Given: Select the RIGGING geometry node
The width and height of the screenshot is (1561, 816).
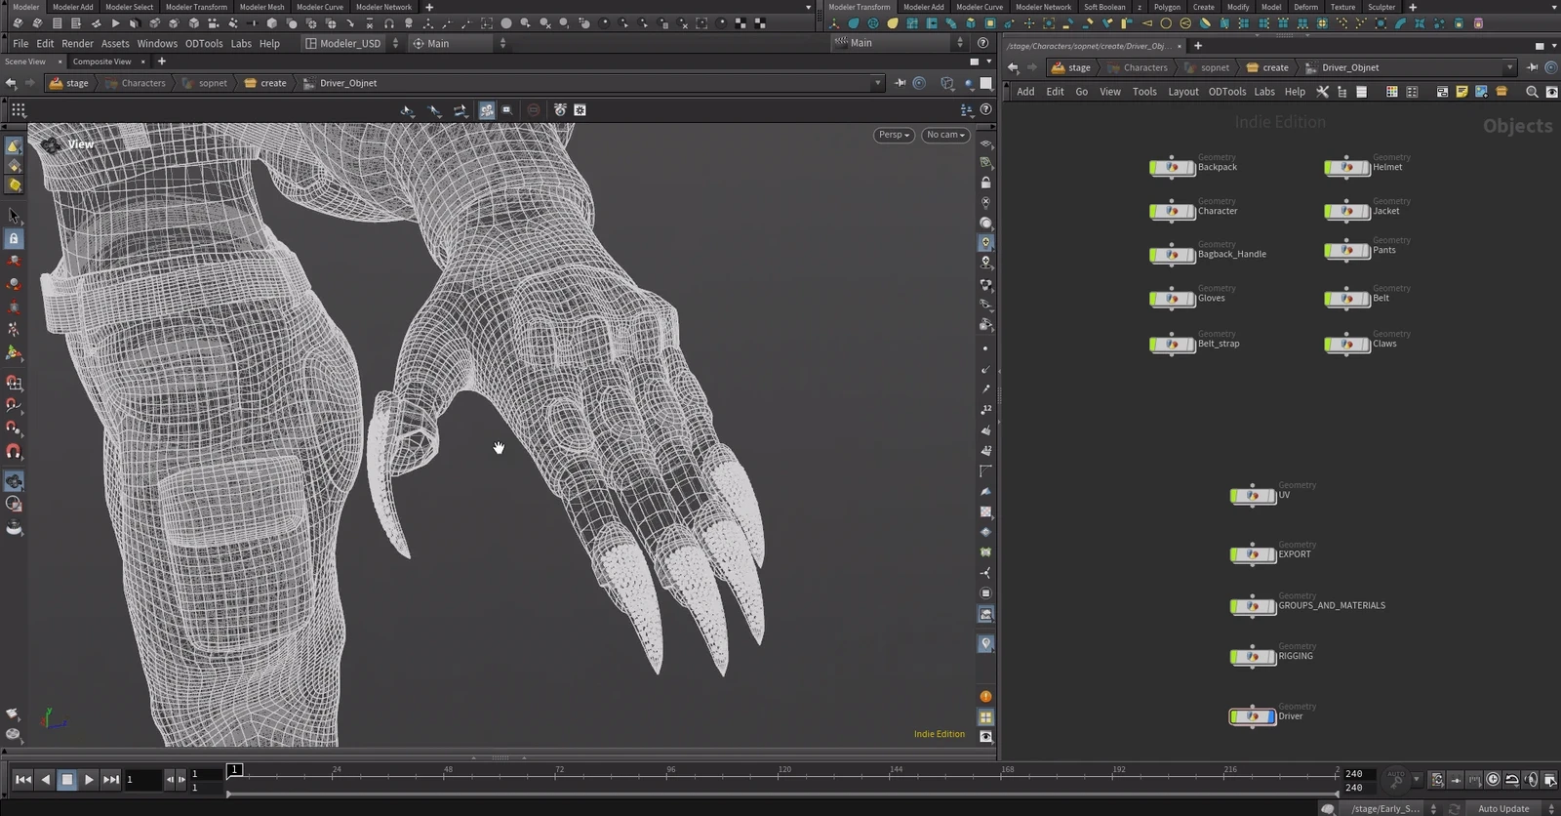Looking at the screenshot, I should (1253, 657).
